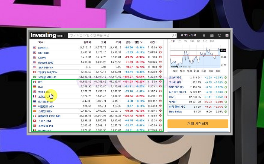264x164 pixels.
Task: Click the 저가 column header
Action: click(118, 42)
